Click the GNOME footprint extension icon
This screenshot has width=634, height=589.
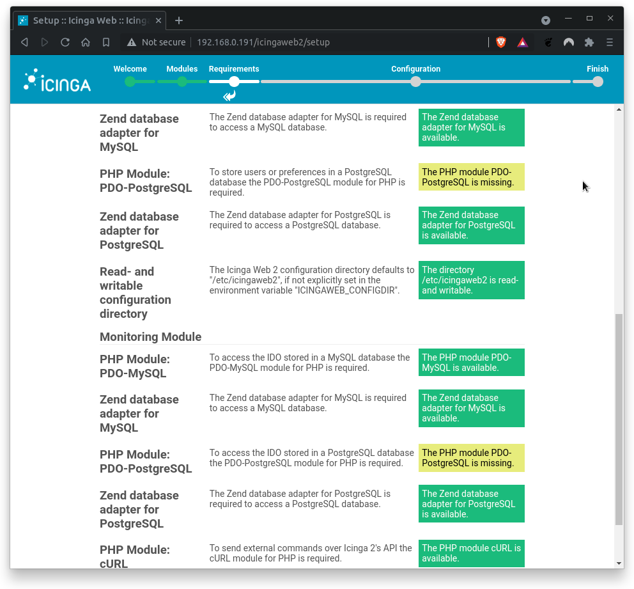[547, 42]
